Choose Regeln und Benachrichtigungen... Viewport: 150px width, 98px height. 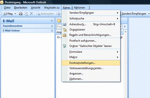tap(91, 35)
